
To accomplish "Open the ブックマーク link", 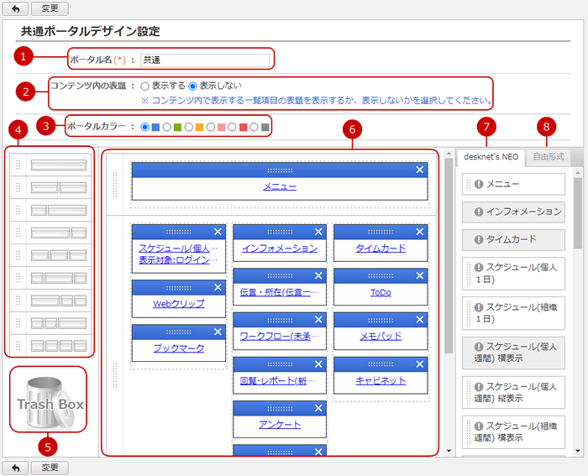I will click(x=179, y=348).
